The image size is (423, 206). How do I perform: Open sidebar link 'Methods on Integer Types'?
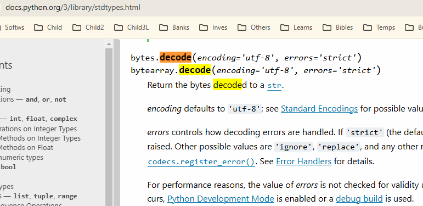40,138
